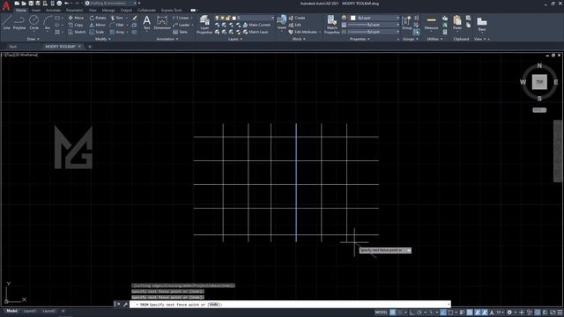Image resolution: width=564 pixels, height=317 pixels.
Task: Open Layer Properties manager
Action: click(x=204, y=25)
